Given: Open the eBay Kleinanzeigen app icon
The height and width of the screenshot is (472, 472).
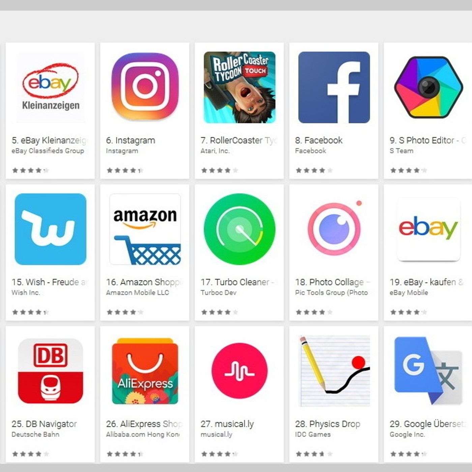Looking at the screenshot, I should pyautogui.click(x=51, y=87).
